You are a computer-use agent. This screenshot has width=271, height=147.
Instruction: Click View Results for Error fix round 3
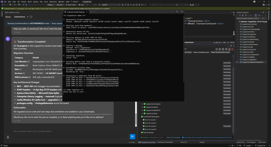(x=227, y=126)
